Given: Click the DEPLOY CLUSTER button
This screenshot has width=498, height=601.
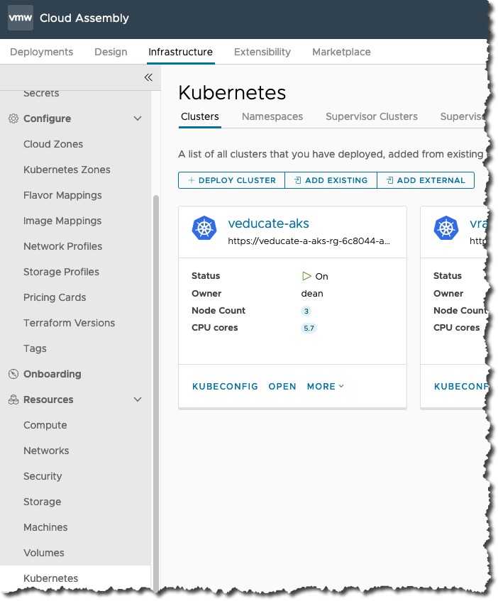Looking at the screenshot, I should click(232, 180).
